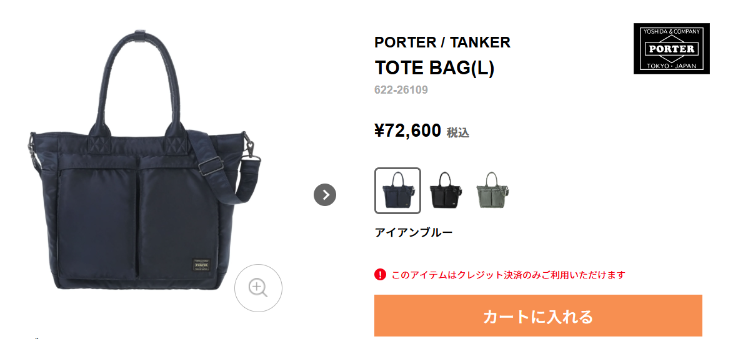This screenshot has height=339, width=748.
Task: Select the product code 622-26109
Action: (401, 90)
